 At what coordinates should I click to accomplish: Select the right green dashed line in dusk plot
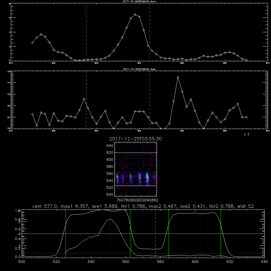[x=150, y=100]
